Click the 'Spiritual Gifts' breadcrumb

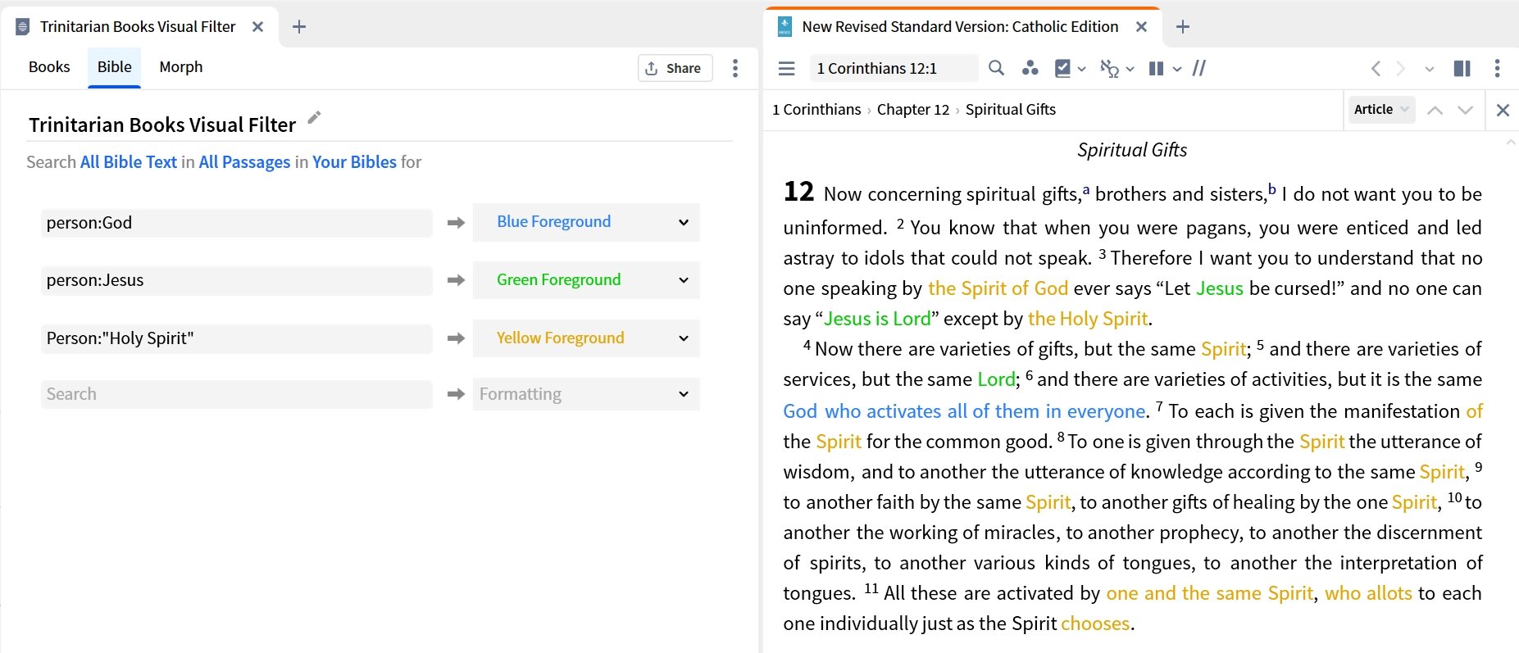pyautogui.click(x=1011, y=110)
